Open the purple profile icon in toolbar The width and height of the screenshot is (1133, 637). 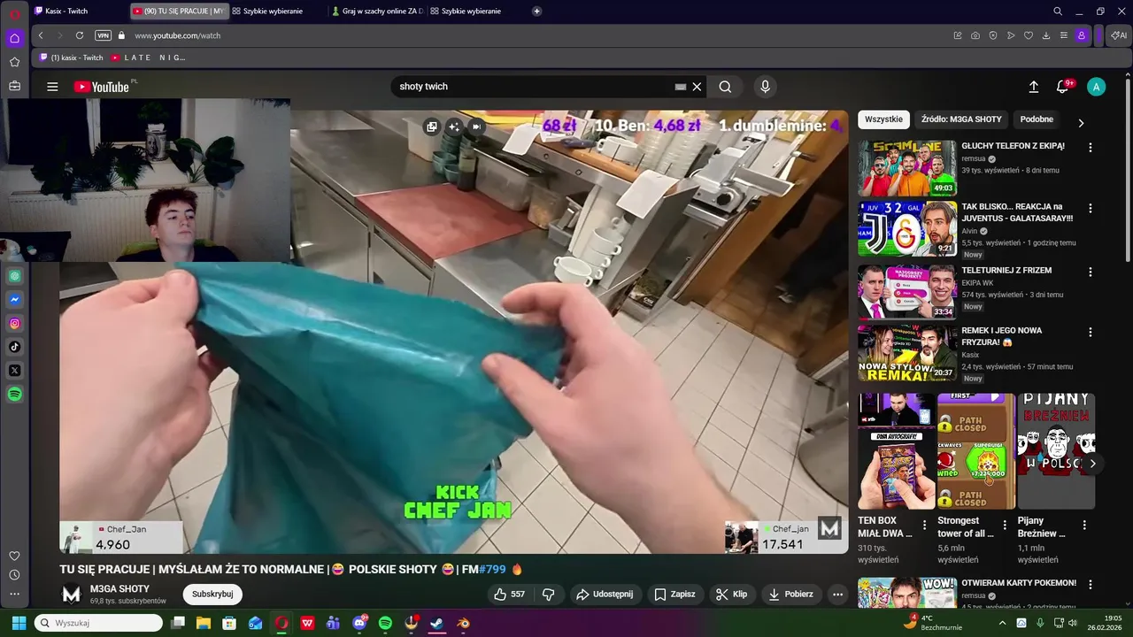click(x=1082, y=35)
